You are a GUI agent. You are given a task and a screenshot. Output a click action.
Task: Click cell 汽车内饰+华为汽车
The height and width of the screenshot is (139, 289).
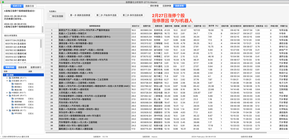[94, 102]
